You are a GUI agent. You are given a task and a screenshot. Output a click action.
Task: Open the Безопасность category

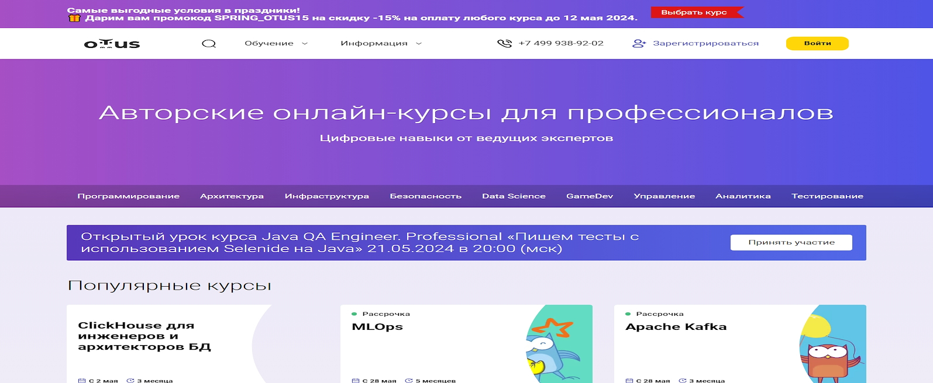tap(426, 196)
